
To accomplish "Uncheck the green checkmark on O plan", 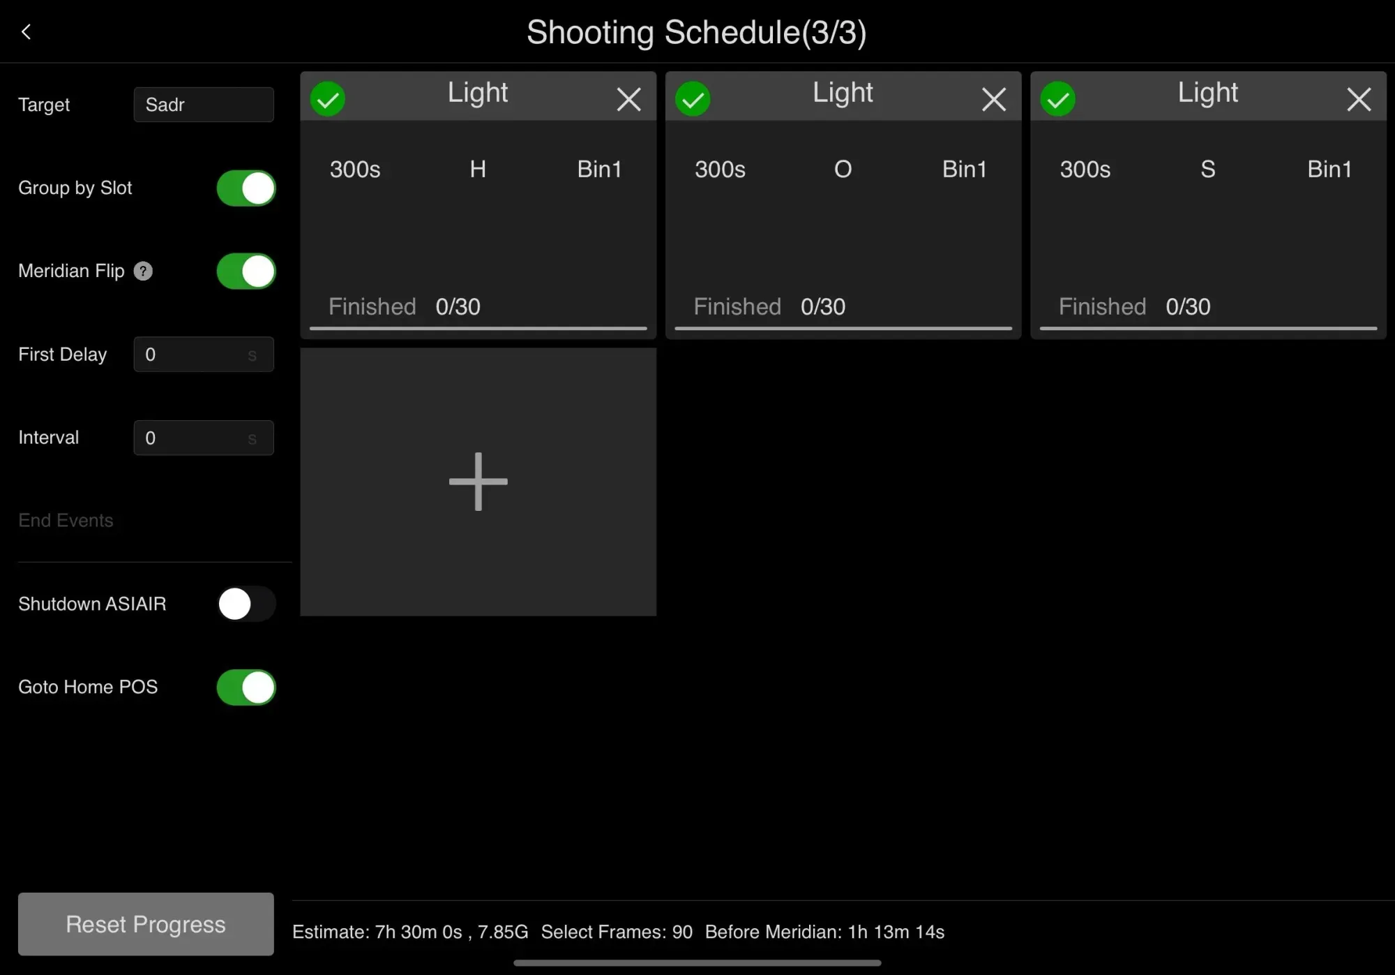I will coord(693,99).
